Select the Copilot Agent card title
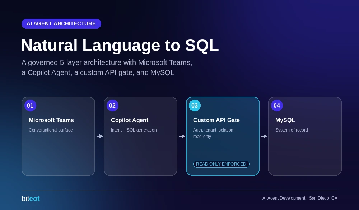Viewport: 359px width, 210px height. [130, 120]
